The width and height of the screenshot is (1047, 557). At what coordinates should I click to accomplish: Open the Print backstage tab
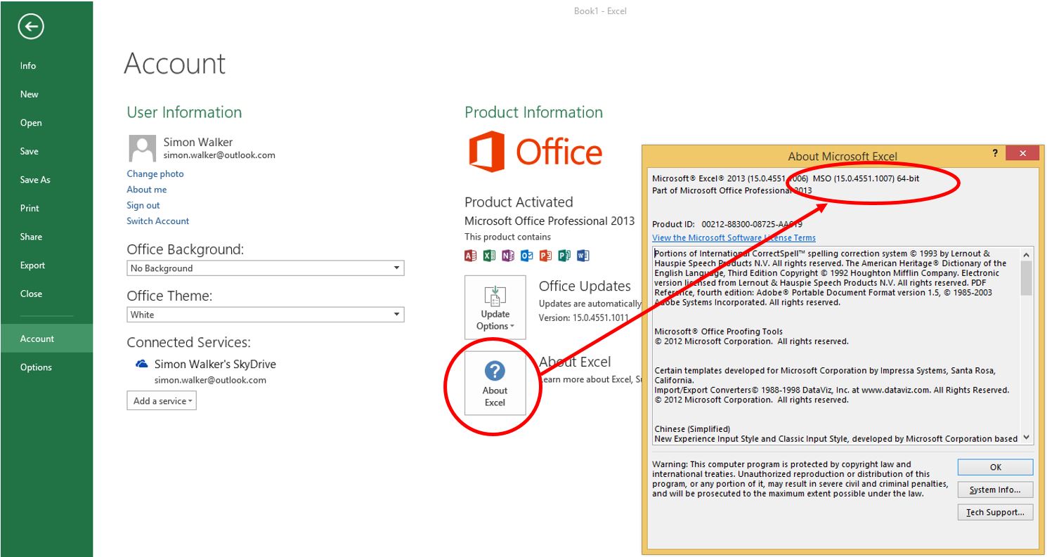pyautogui.click(x=46, y=208)
